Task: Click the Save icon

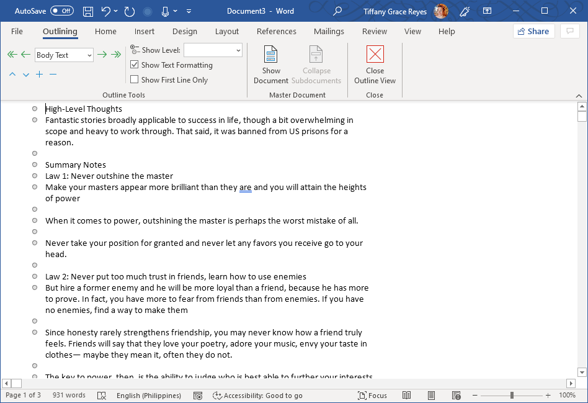Action: point(89,11)
